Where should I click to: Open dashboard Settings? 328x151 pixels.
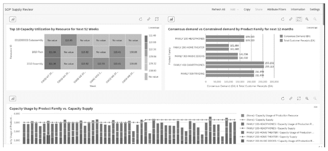pos(315,10)
